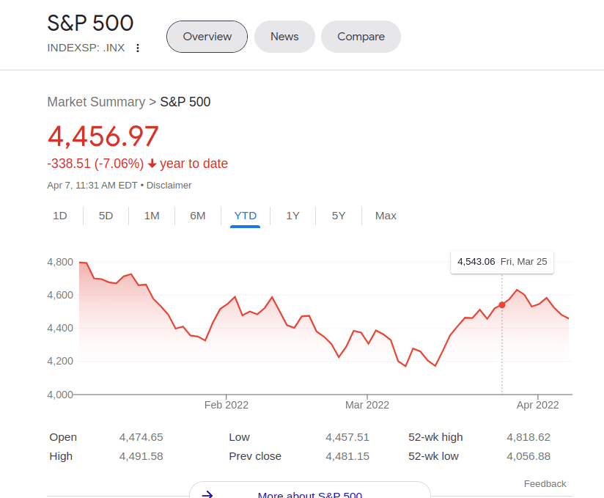
Task: Click the chart line above Feb 2022
Action: point(226,304)
